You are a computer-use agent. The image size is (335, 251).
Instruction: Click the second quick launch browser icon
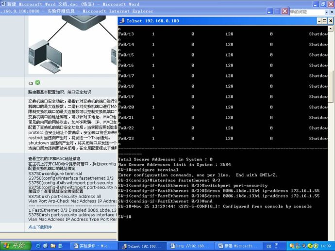coord(45,246)
